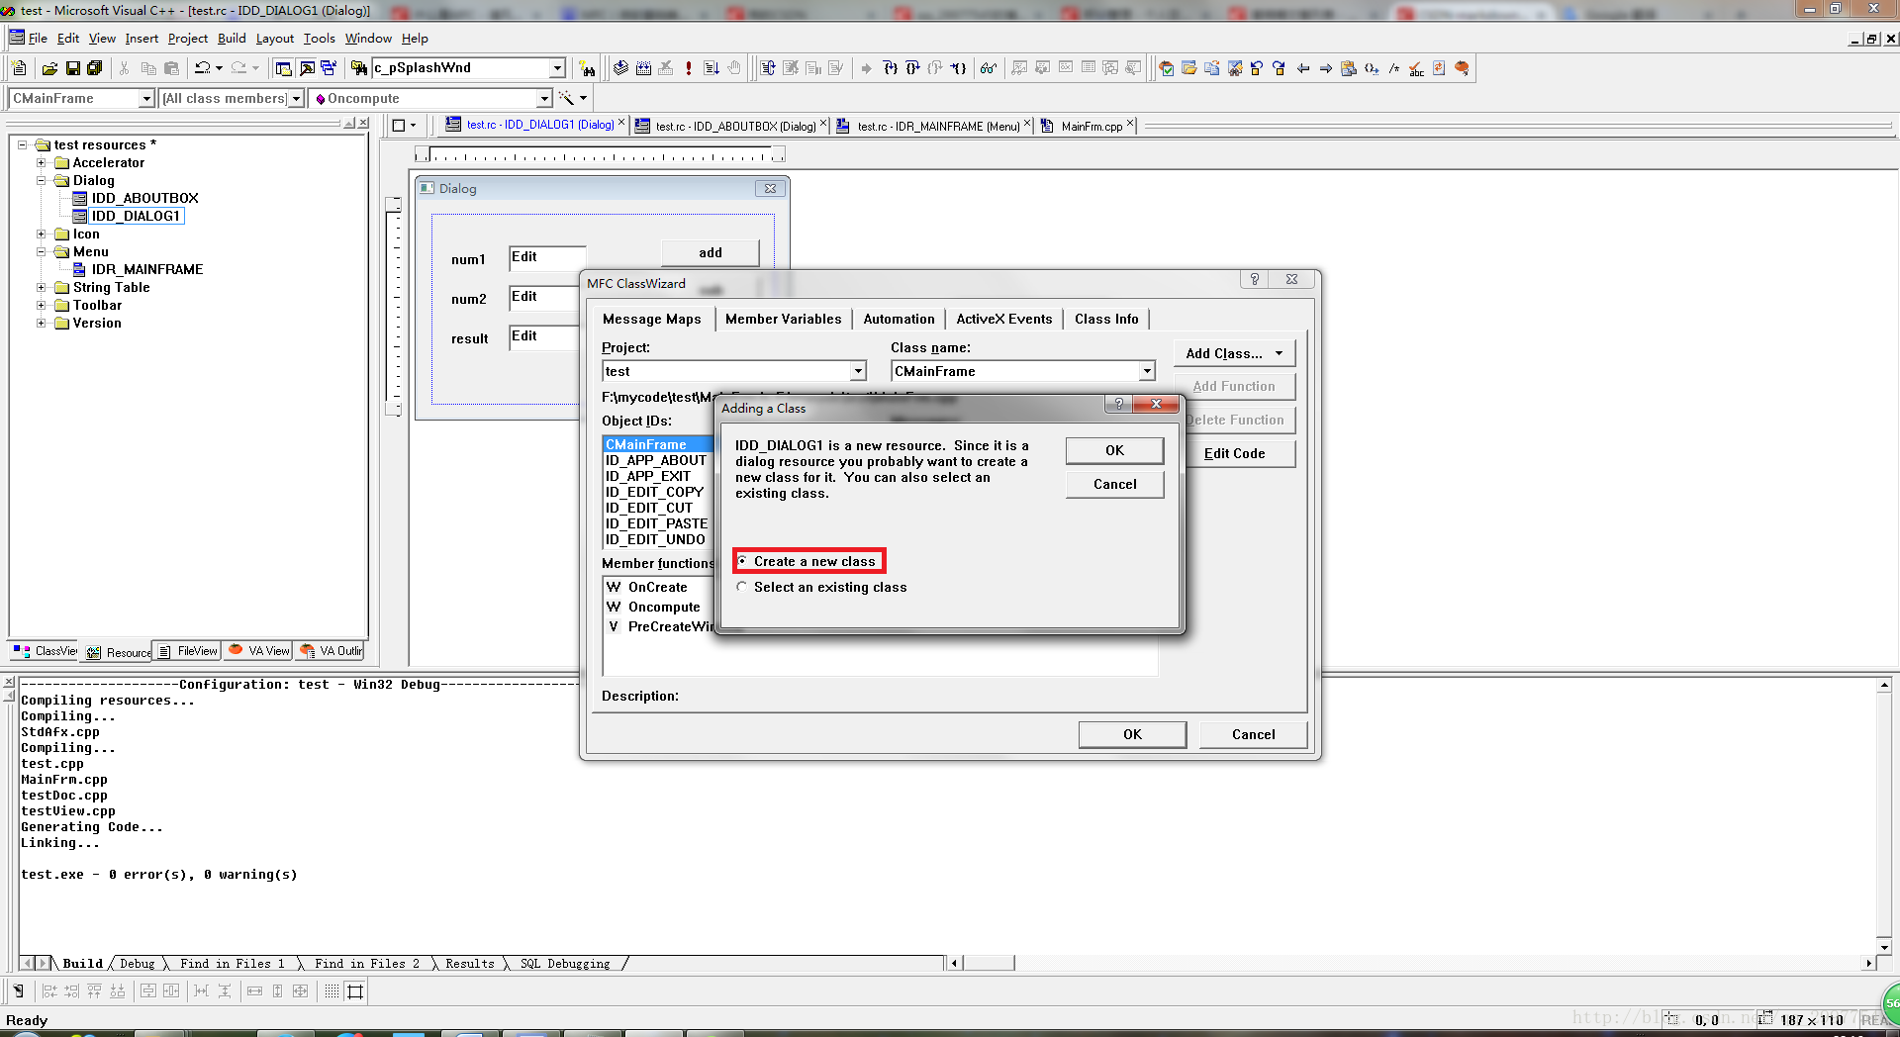Click the Toggle Guides frame icon

355,990
